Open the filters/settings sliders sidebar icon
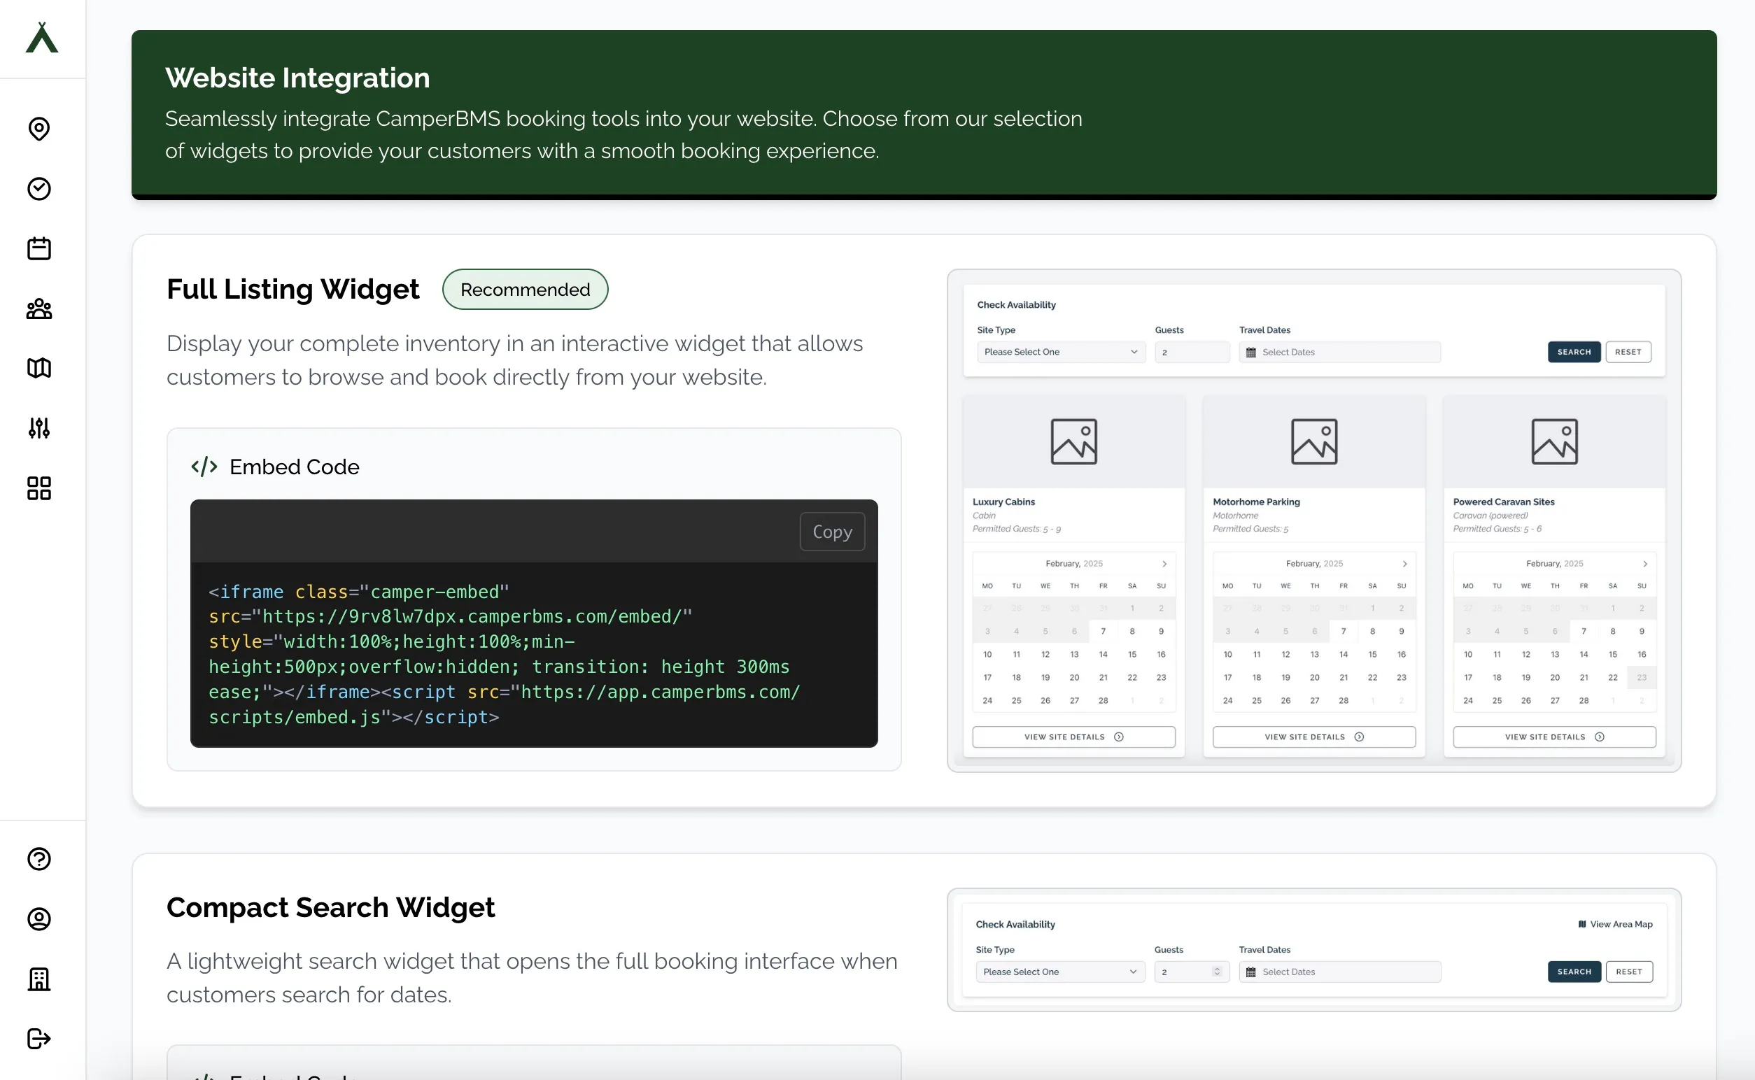The height and width of the screenshot is (1080, 1755). [x=39, y=428]
